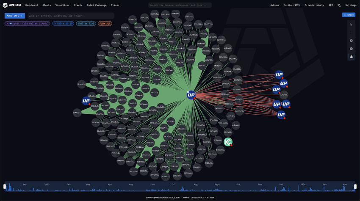Viewport: 360px width, 201px height.
Task: Select the green KuCoin entity node
Action: coord(228,142)
